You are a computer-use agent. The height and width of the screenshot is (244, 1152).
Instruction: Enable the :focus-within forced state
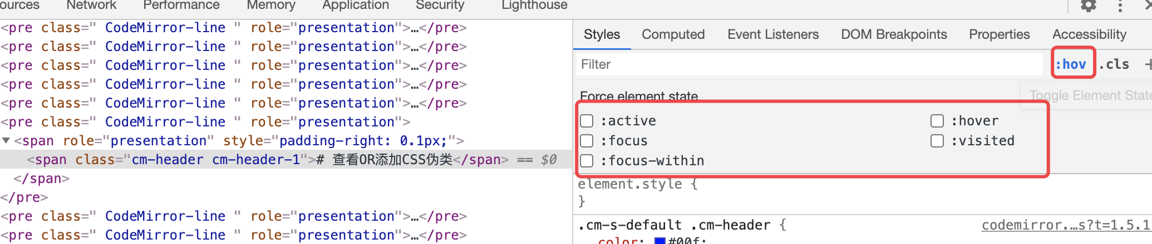(587, 161)
